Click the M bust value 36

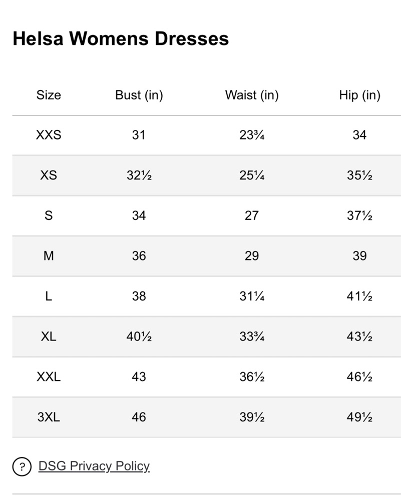[139, 255]
